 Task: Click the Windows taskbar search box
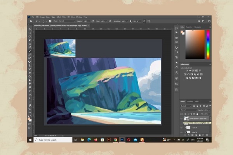(49, 139)
